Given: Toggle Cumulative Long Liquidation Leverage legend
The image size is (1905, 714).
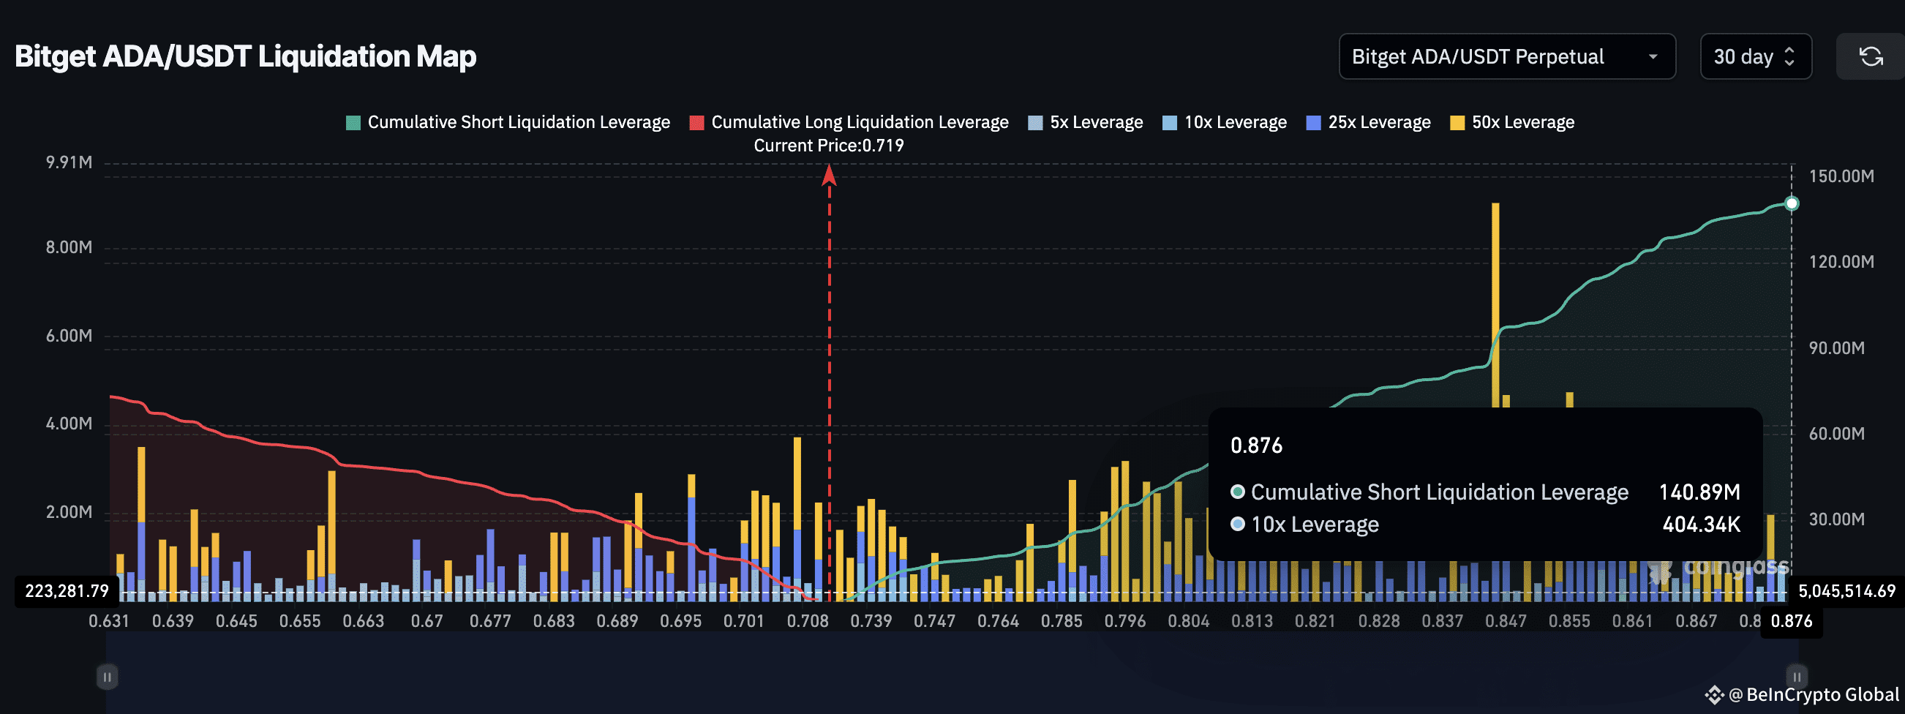Looking at the screenshot, I should [849, 122].
